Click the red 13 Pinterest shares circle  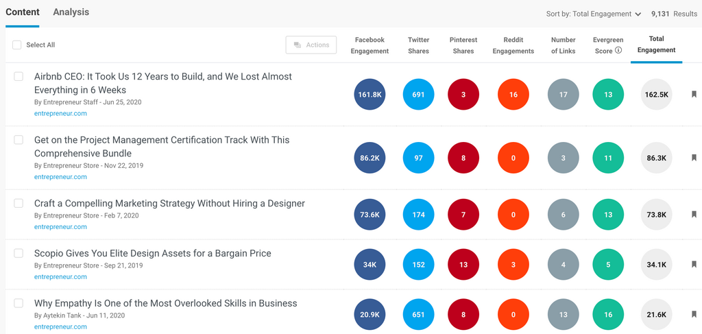point(463,265)
